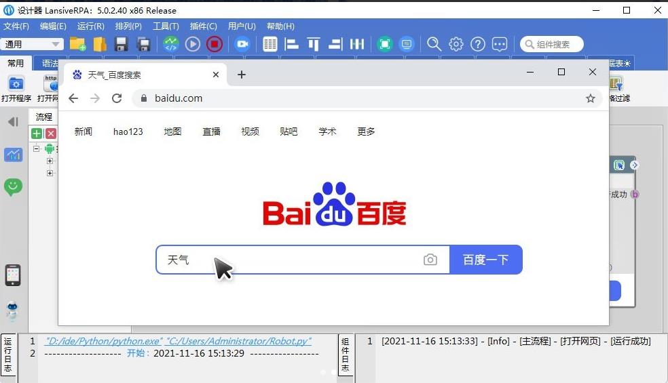Align components left
668x383 pixels.
click(291, 44)
